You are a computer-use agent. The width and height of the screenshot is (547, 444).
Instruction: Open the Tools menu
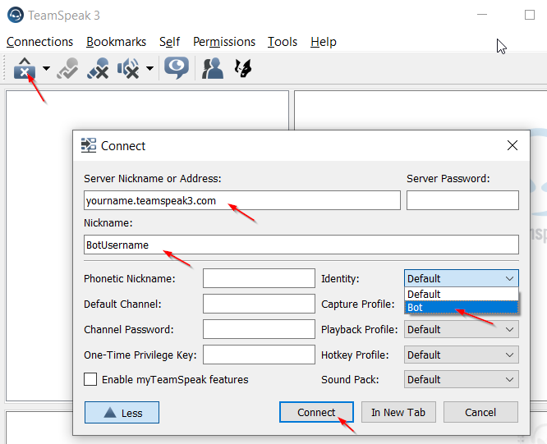click(x=283, y=42)
